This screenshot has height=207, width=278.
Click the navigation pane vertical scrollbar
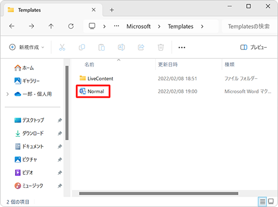coord(67,103)
